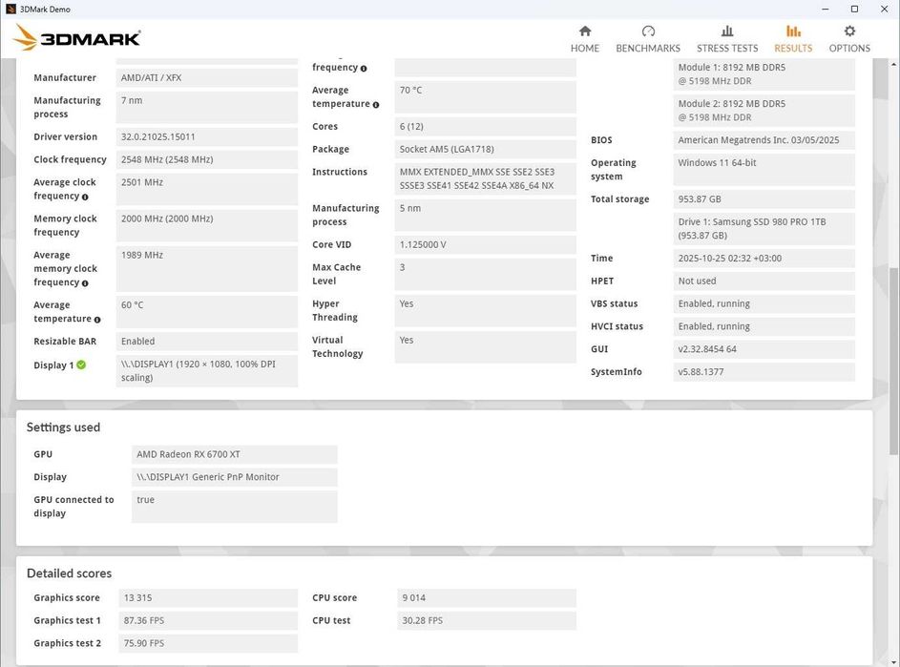Select the Module 1 8192 MB DDR5 entry
The image size is (900, 667).
[764, 74]
